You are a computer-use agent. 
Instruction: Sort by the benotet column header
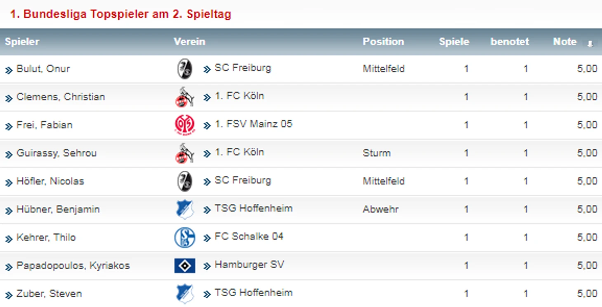[510, 42]
